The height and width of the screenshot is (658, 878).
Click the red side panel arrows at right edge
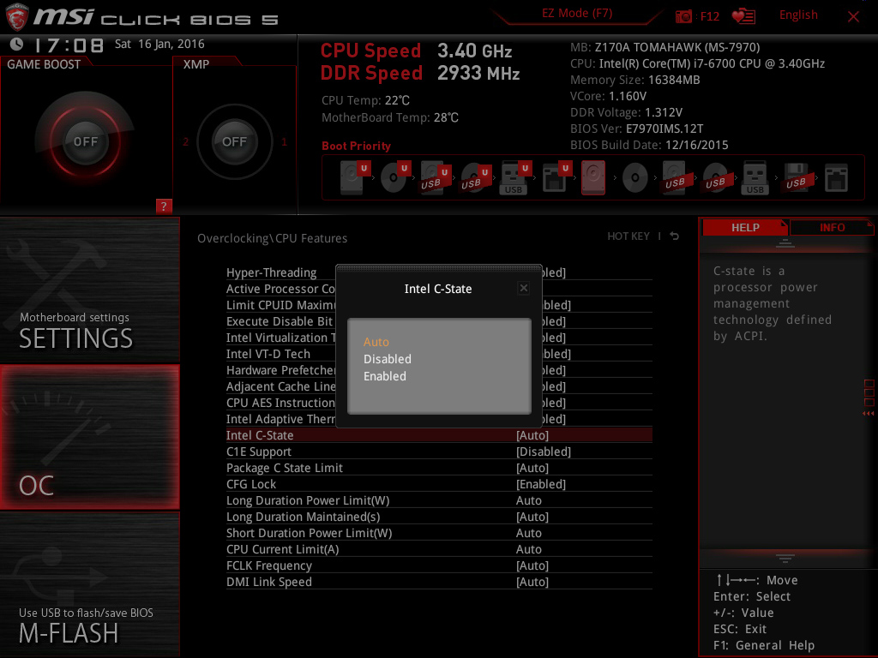coord(869,414)
